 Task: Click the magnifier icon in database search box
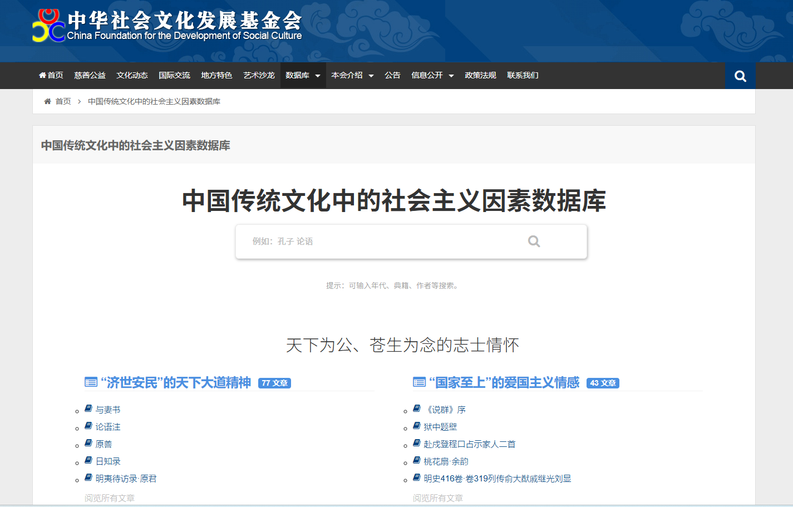(x=534, y=242)
